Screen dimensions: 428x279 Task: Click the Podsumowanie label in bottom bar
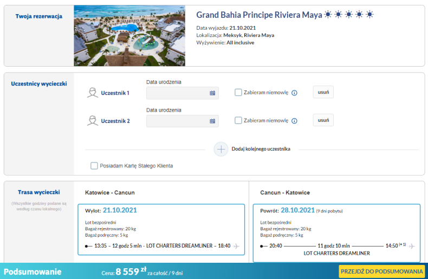33,271
